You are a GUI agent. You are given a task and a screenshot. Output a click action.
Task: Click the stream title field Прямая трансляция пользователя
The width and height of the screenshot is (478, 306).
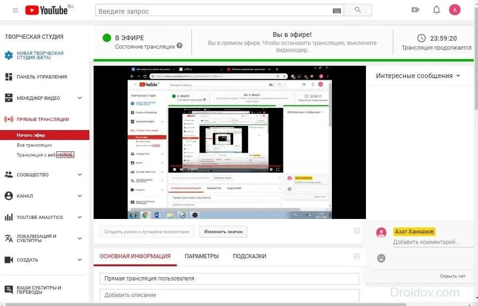229,279
